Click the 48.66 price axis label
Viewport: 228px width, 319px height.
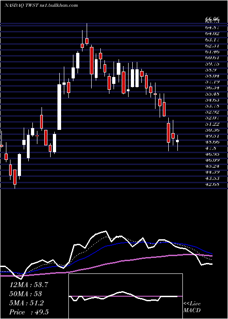[212, 142]
